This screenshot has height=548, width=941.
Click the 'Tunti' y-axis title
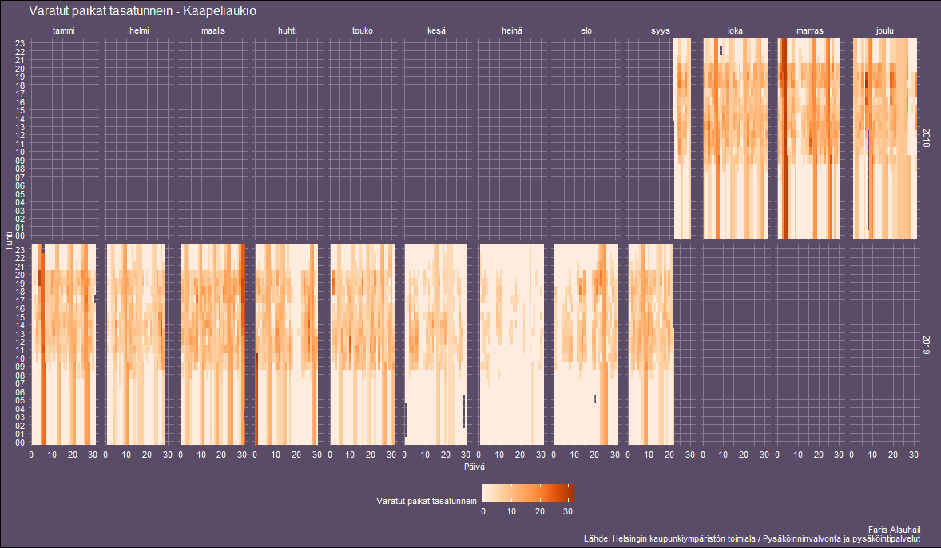point(9,241)
